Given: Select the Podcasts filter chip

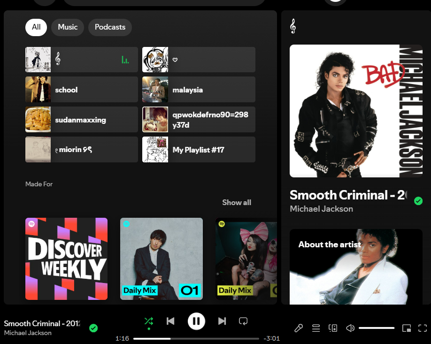Looking at the screenshot, I should (x=110, y=27).
